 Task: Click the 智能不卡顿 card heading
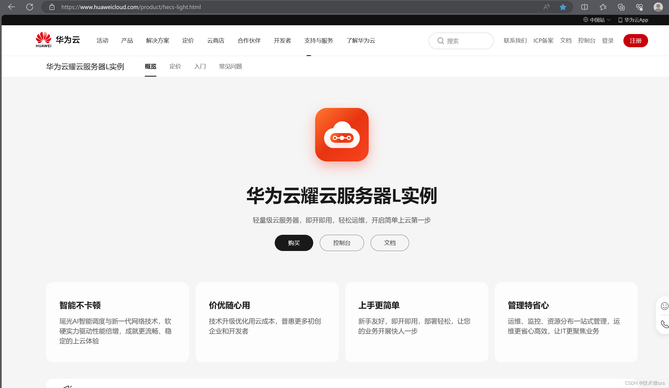point(80,305)
